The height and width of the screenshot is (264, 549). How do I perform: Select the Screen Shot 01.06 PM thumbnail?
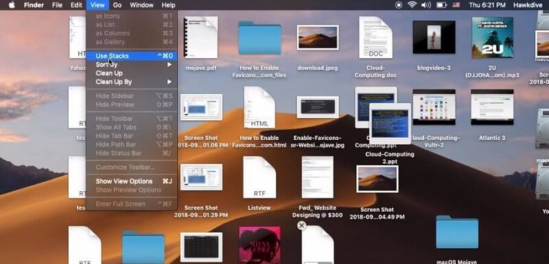[201, 107]
